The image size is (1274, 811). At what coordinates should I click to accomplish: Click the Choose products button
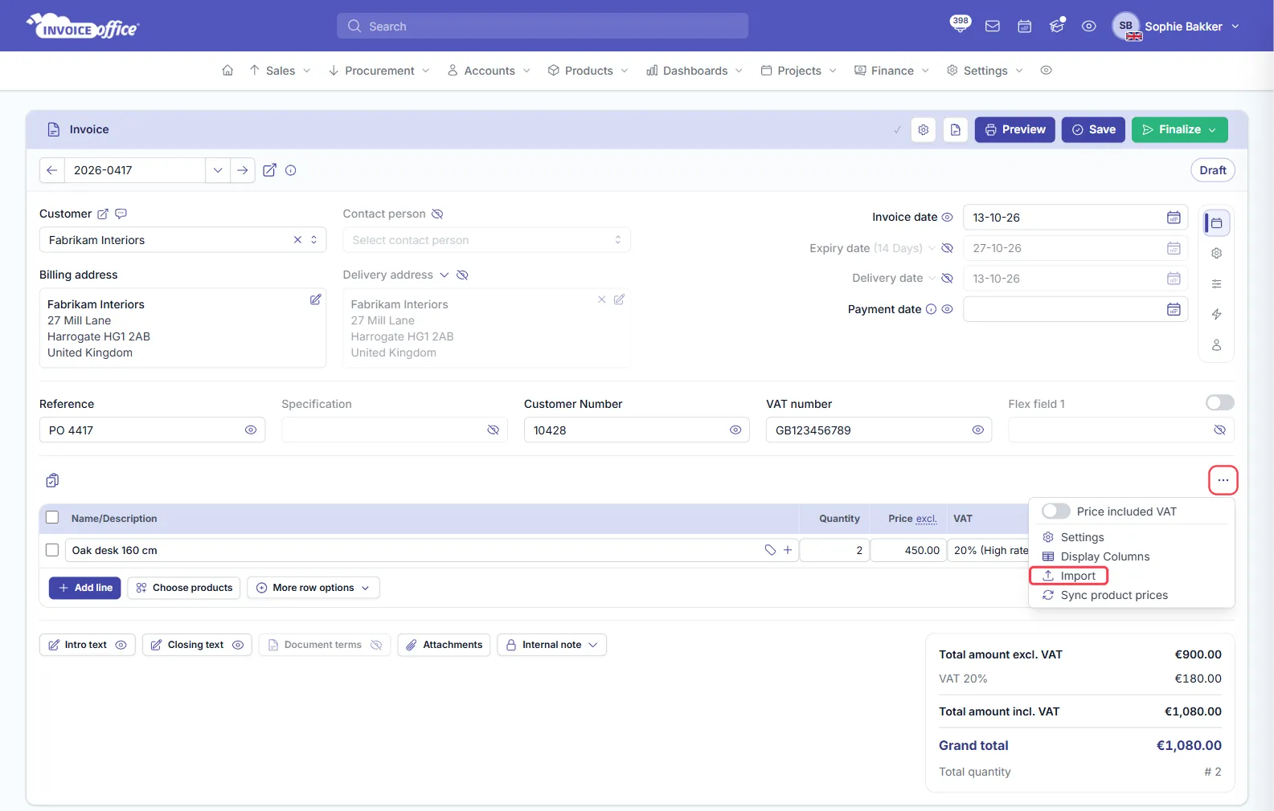pos(184,588)
